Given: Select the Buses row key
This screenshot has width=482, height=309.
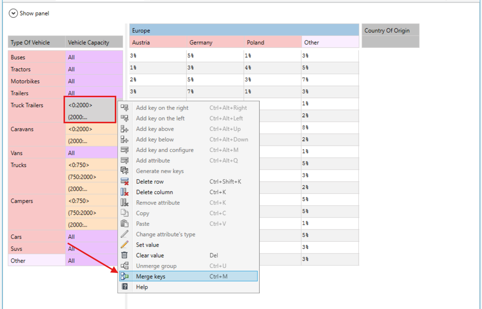Looking at the screenshot, I should point(37,57).
